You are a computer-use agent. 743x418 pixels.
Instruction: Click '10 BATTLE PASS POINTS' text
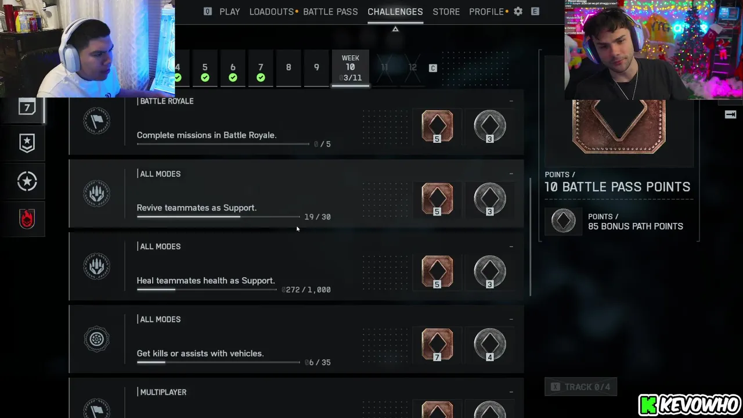pyautogui.click(x=618, y=187)
